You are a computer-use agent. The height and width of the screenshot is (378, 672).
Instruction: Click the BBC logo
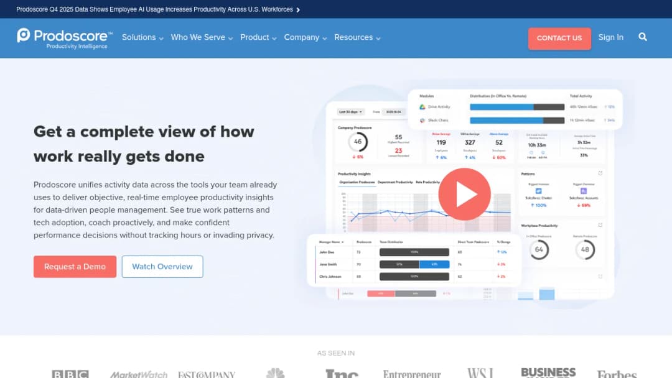(x=70, y=374)
